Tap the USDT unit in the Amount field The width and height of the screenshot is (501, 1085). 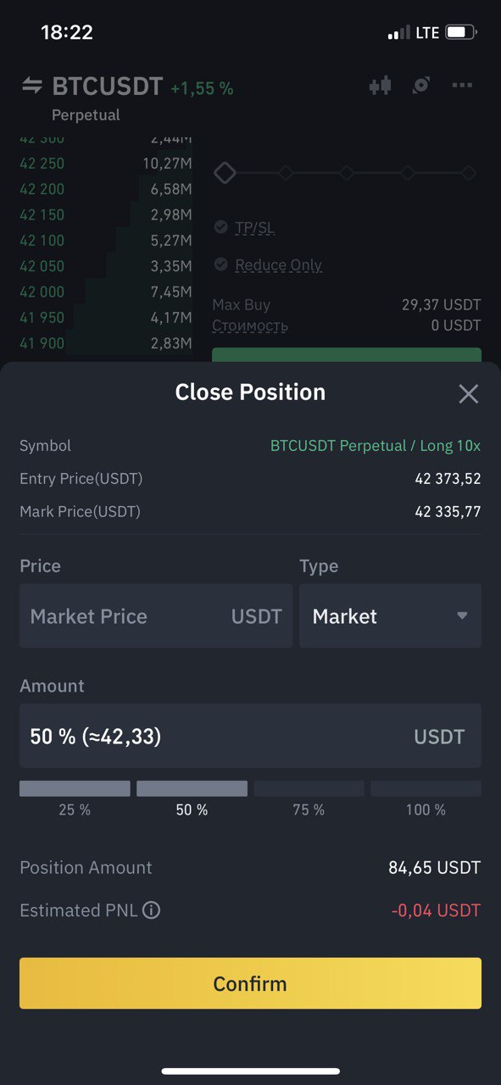click(x=439, y=737)
